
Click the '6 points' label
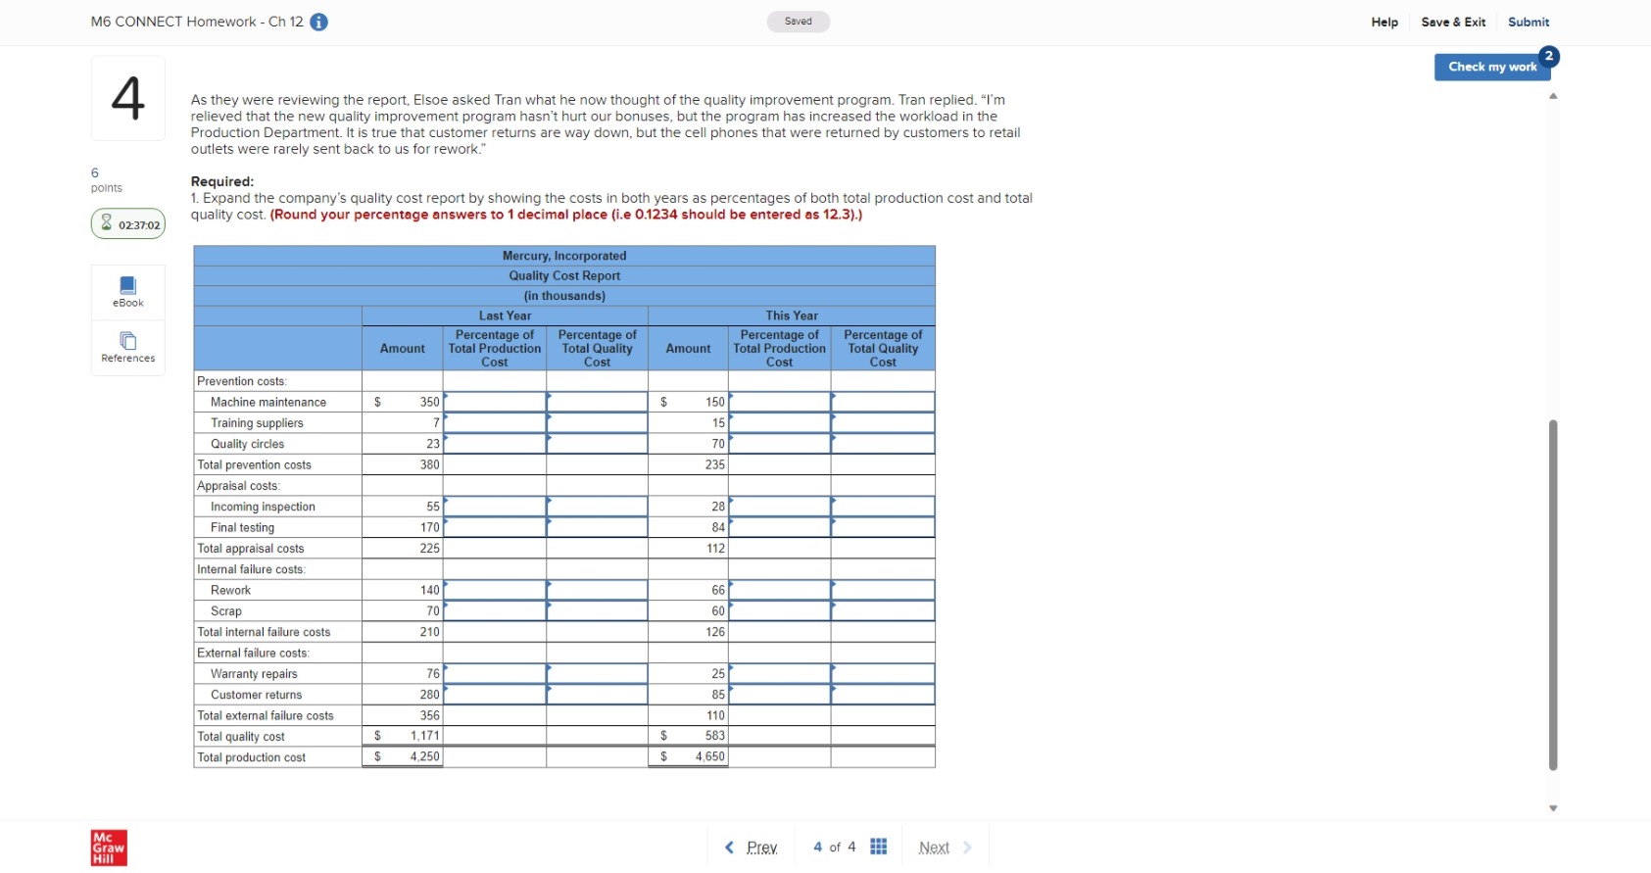coord(107,180)
